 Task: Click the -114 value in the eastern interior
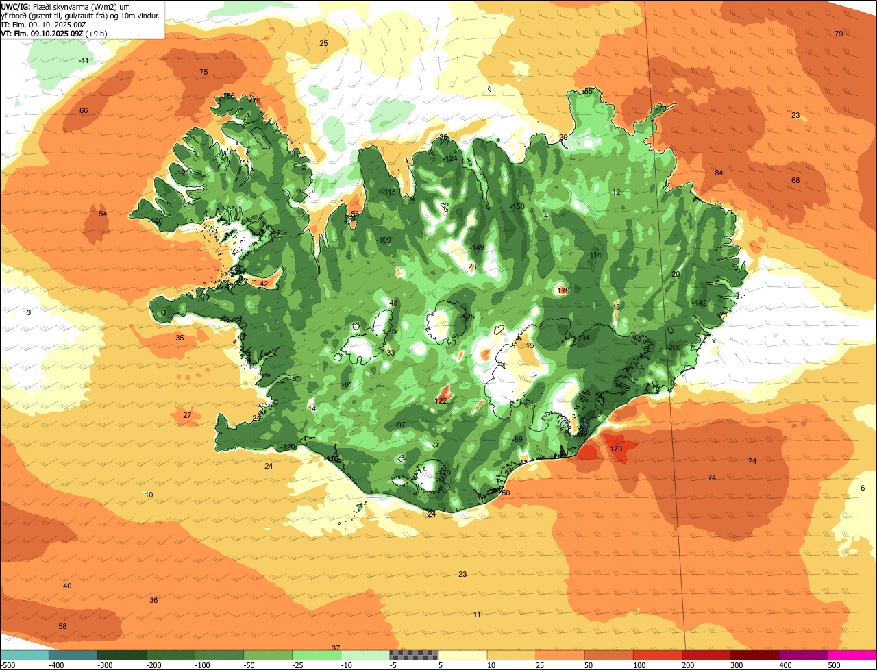[x=594, y=256]
